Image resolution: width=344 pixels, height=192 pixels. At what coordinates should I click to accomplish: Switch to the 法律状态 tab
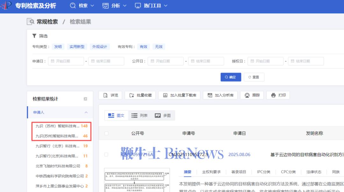313,172
